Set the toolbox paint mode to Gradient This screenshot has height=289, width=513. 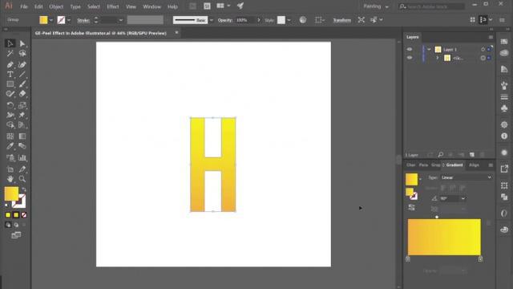[16, 215]
